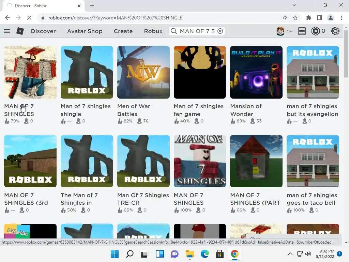
Task: Open the Chat app on taskbar
Action: 174,254
